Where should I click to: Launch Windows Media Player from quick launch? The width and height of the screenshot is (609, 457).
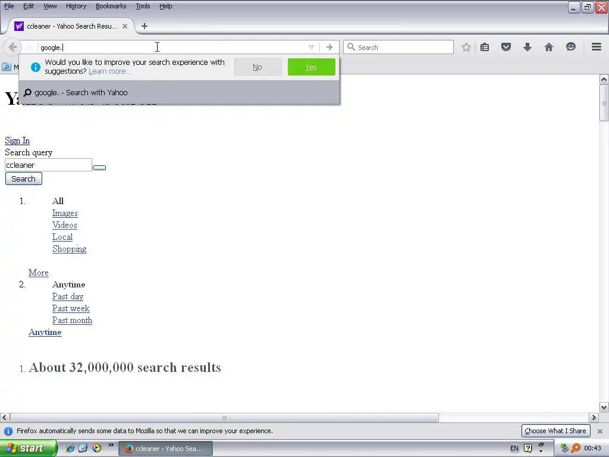coord(96,448)
